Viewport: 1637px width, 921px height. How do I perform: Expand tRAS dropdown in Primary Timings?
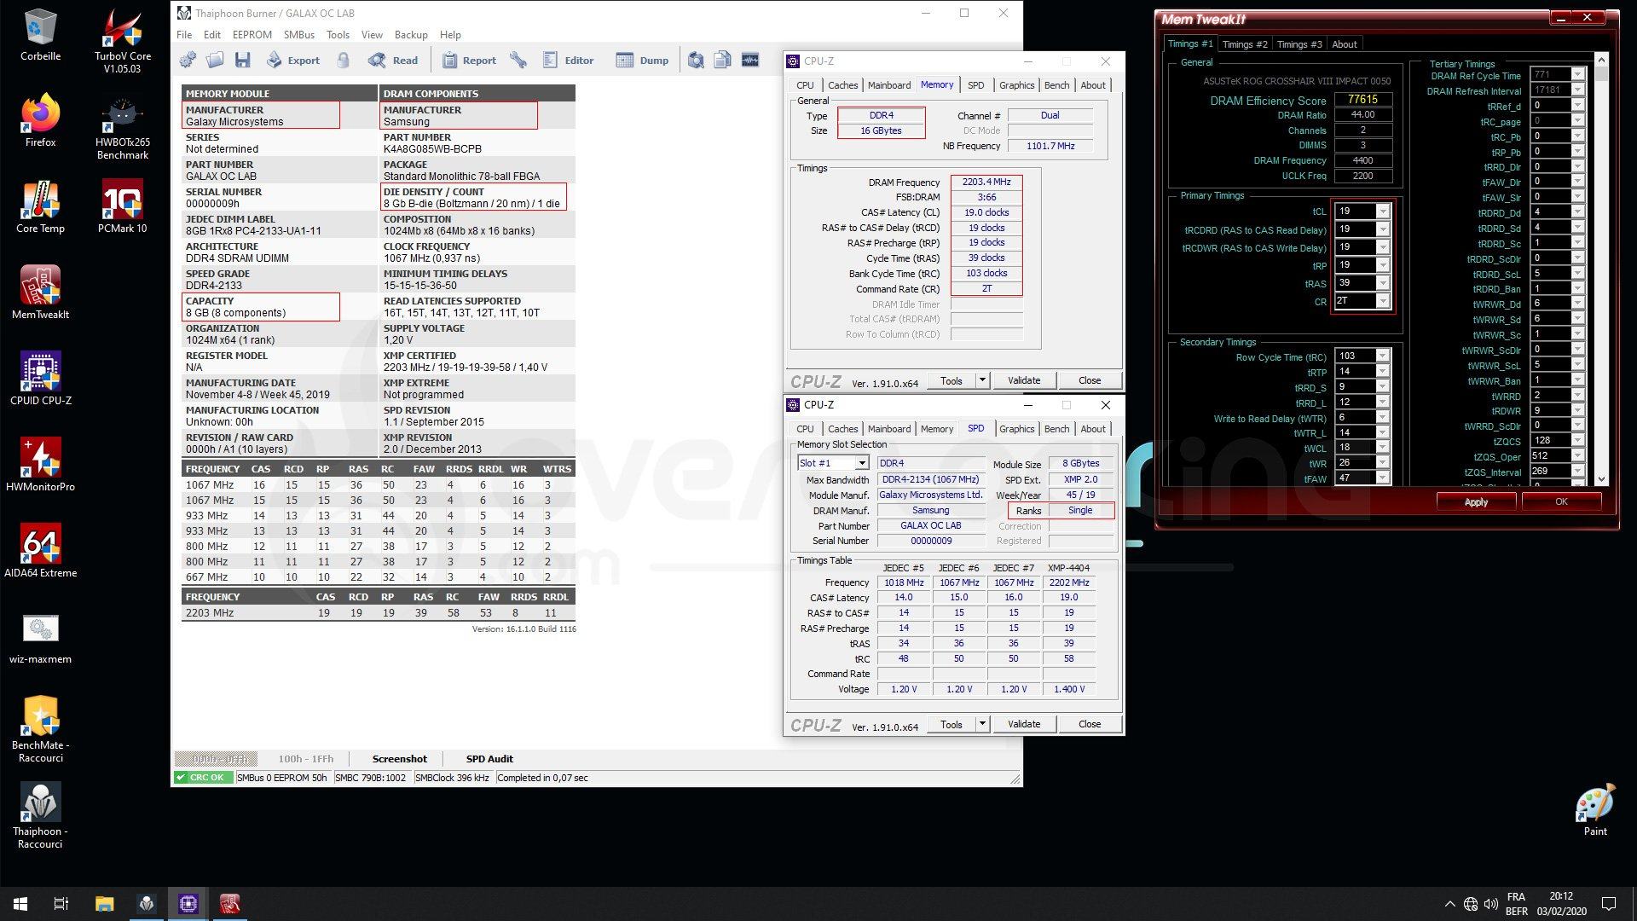tap(1383, 283)
